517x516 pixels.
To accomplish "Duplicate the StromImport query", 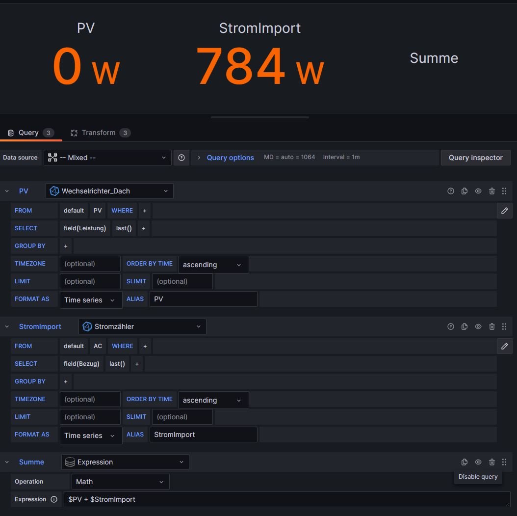I will tap(465, 326).
